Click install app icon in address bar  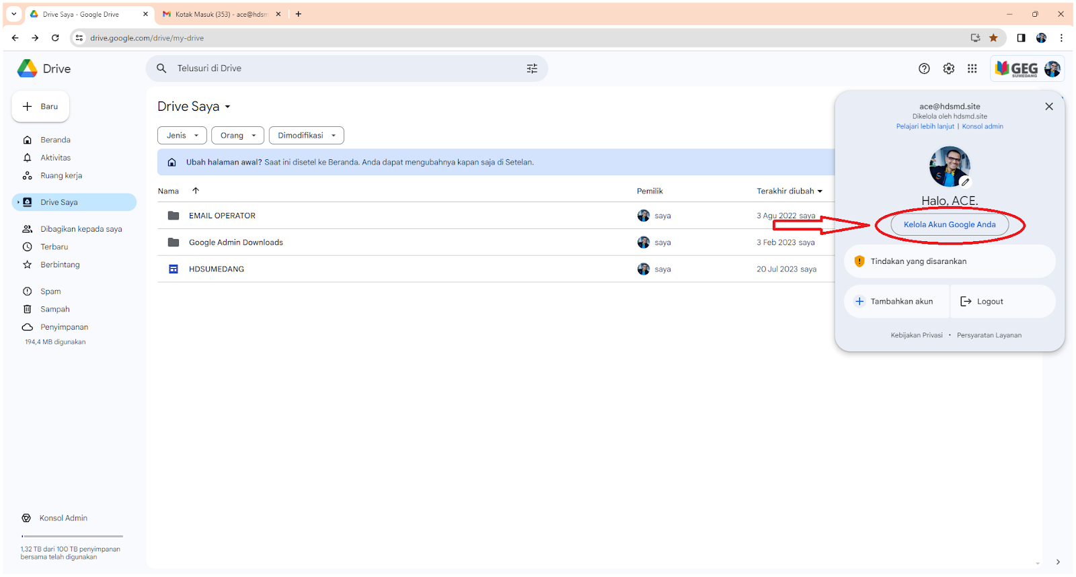[x=975, y=38]
